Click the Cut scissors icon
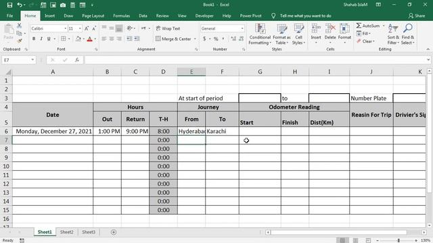 coord(19,26)
